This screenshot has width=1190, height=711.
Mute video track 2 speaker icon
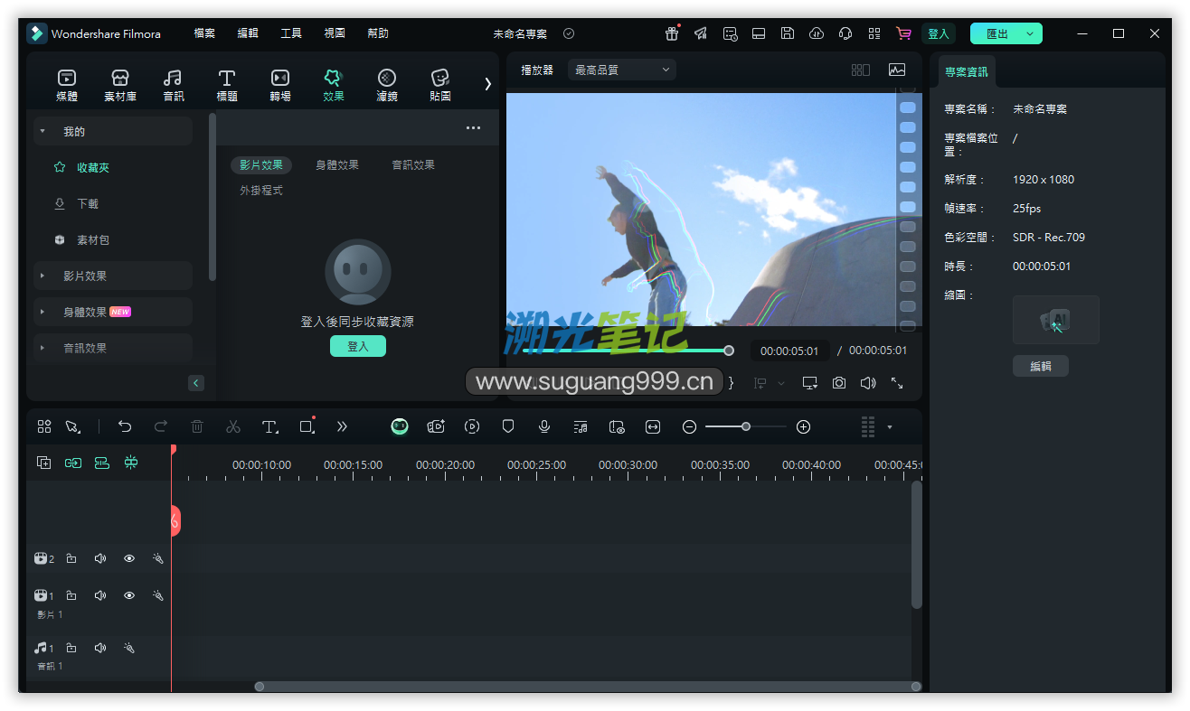pyautogui.click(x=100, y=558)
